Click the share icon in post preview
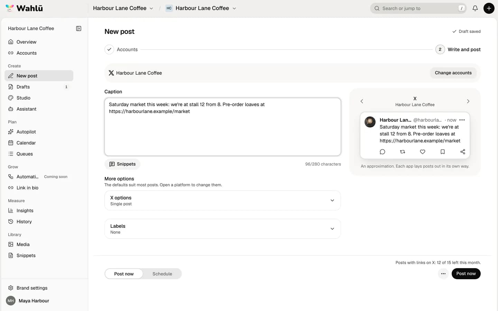Screen dimensions: 498x311 (x=463, y=152)
